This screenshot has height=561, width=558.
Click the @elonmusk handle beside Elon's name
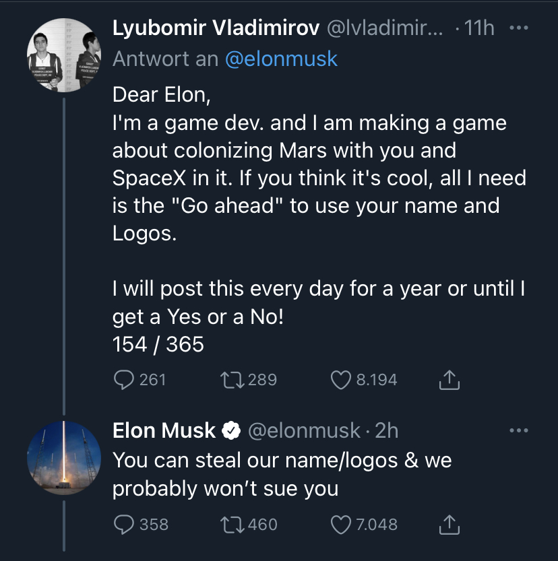tap(304, 430)
